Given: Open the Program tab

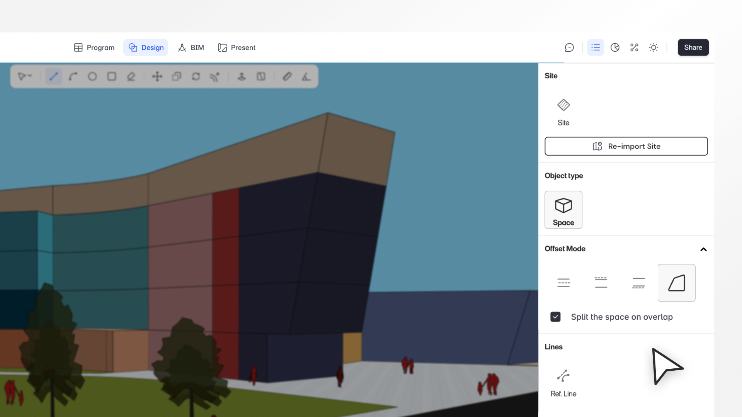Looking at the screenshot, I should 94,47.
